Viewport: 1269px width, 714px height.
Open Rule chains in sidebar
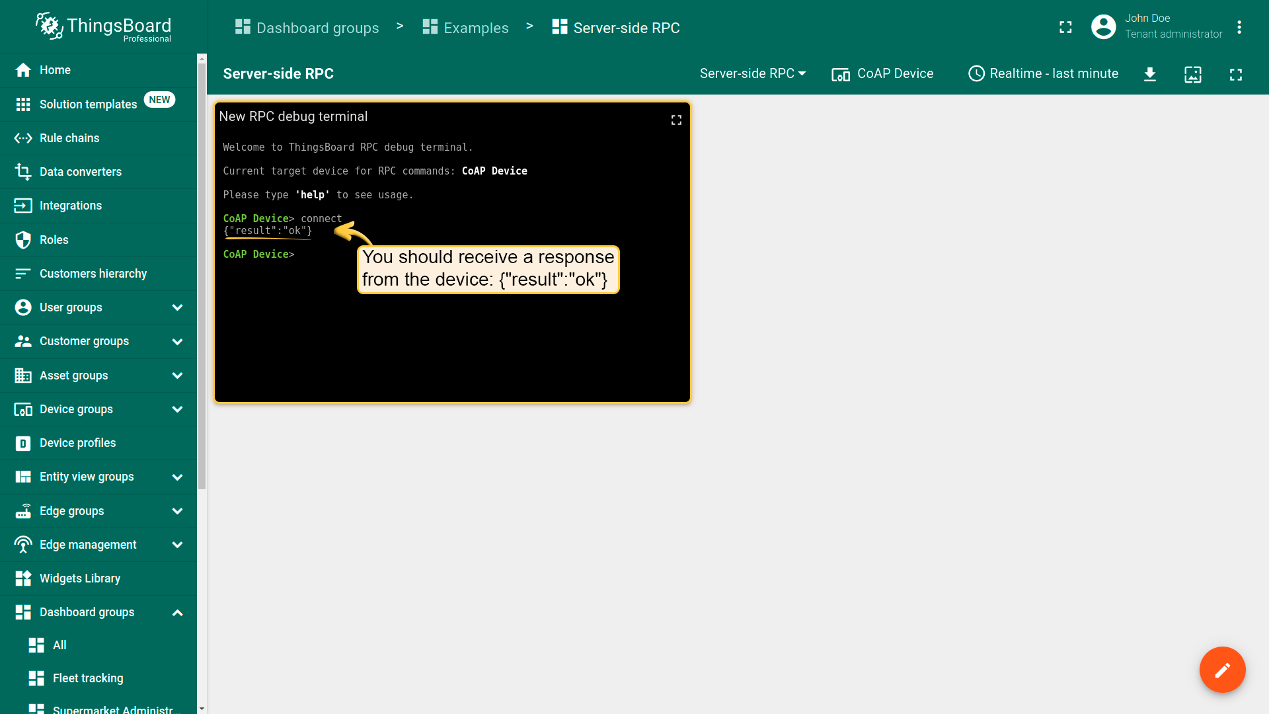[69, 138]
